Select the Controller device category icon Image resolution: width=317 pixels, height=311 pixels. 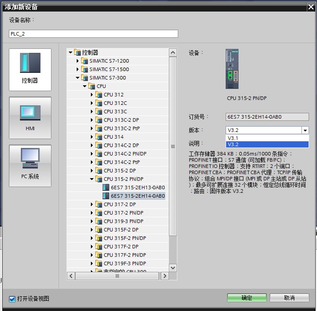30,69
